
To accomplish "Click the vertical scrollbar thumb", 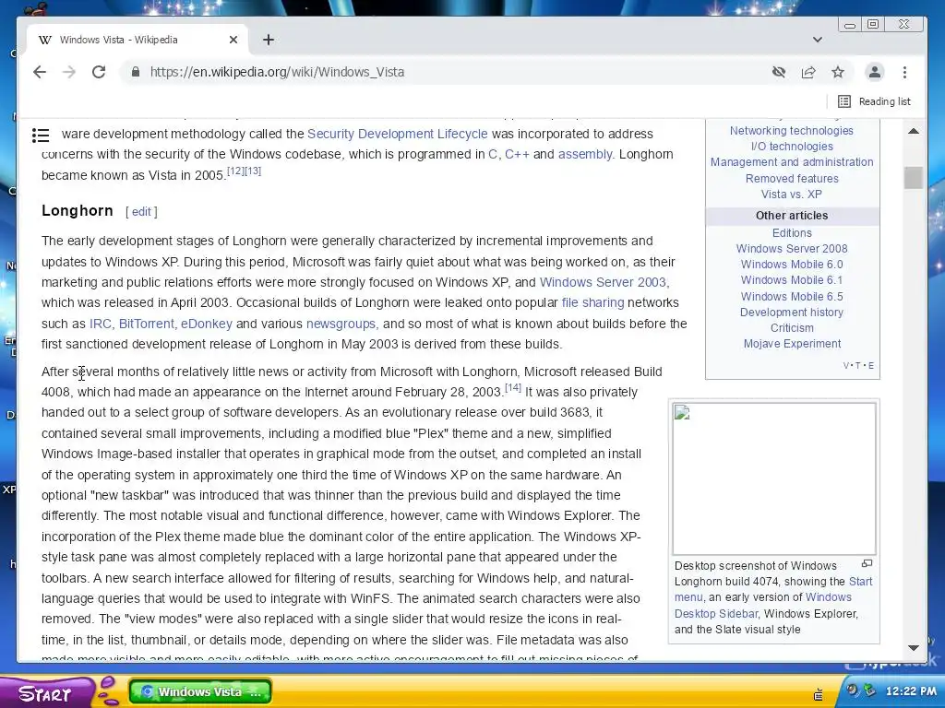I will pyautogui.click(x=913, y=178).
